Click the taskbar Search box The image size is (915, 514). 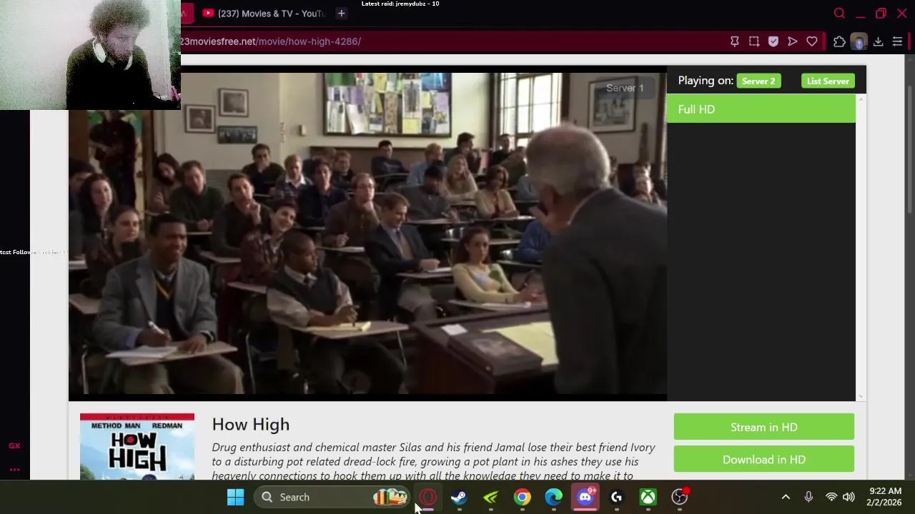click(x=332, y=497)
